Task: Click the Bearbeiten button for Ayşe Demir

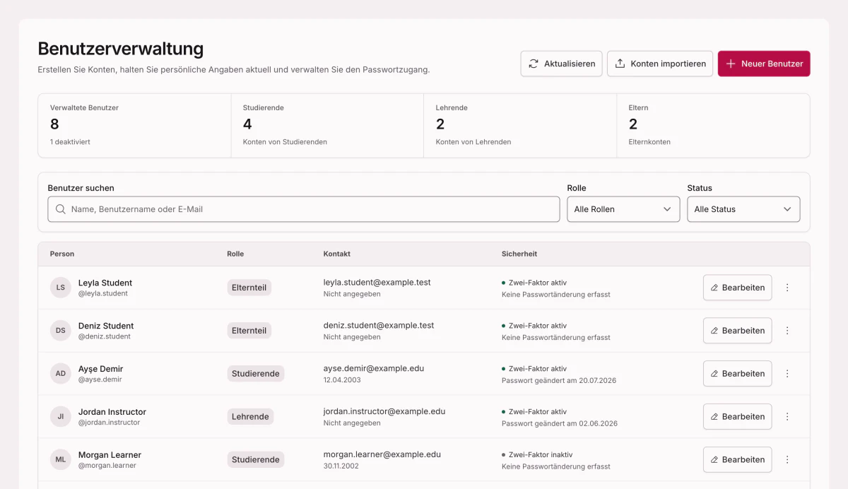Action: pyautogui.click(x=737, y=374)
